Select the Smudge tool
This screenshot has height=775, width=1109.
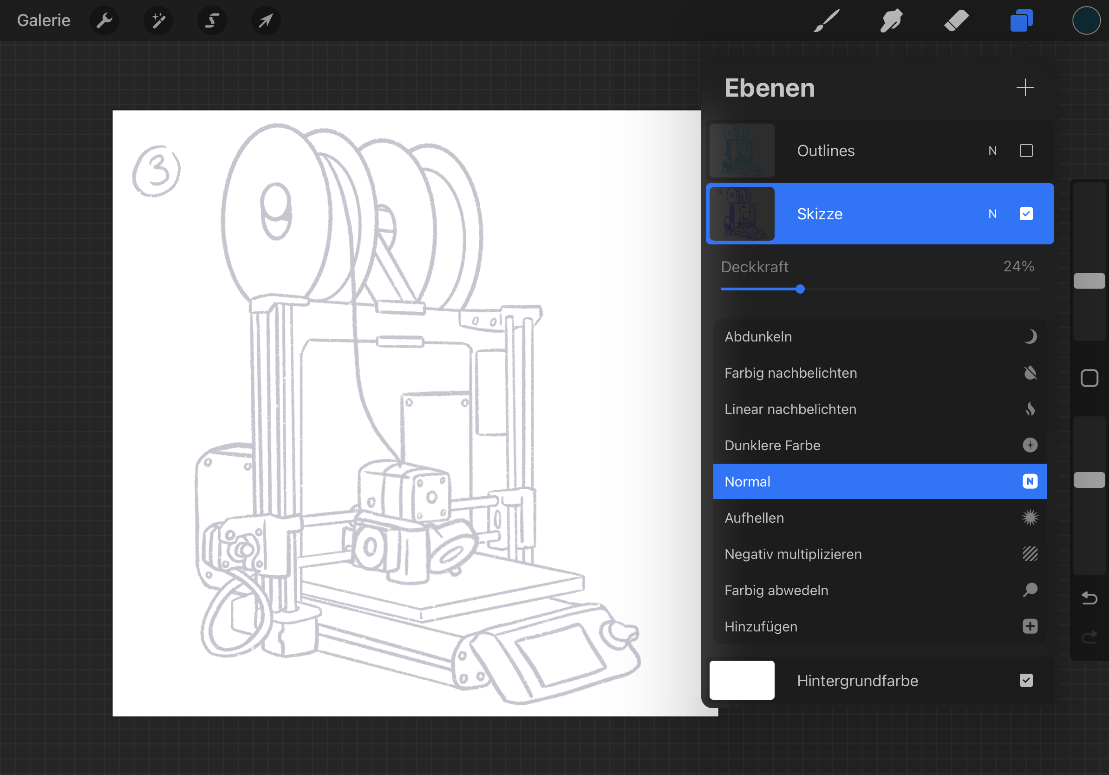click(891, 21)
